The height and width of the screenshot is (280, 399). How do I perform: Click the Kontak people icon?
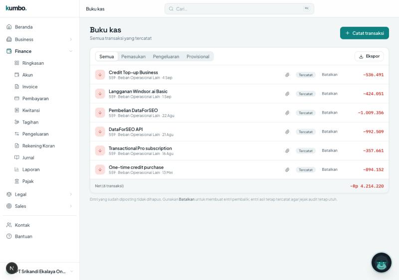click(x=9, y=225)
